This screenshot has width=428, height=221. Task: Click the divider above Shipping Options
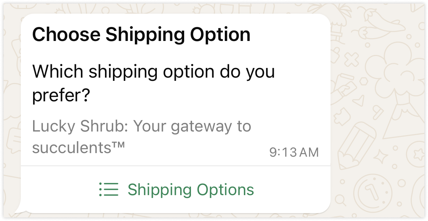(x=176, y=166)
